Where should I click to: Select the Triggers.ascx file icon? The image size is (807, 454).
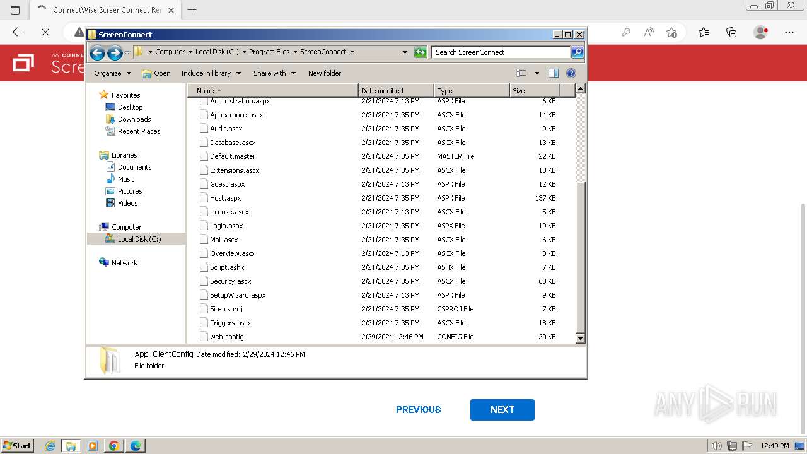click(204, 323)
